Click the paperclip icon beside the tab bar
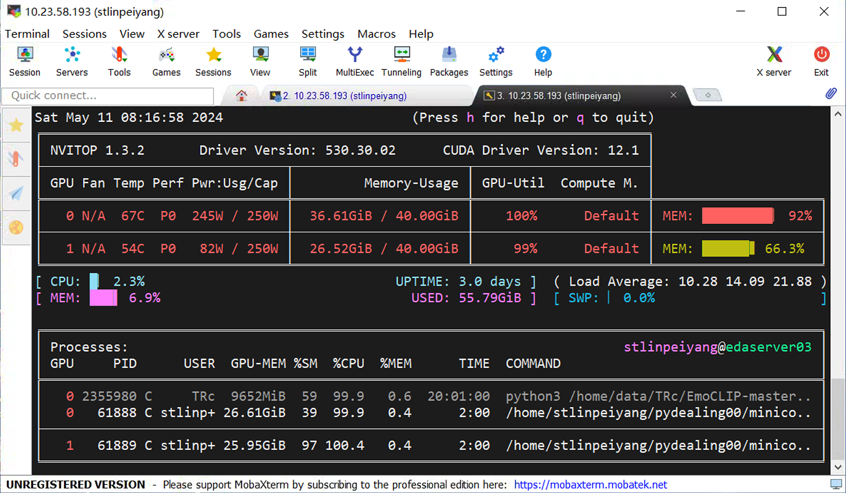Image resolution: width=846 pixels, height=493 pixels. coord(831,93)
